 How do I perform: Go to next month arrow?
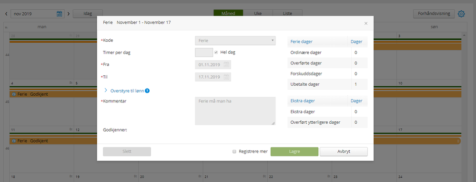(68, 14)
